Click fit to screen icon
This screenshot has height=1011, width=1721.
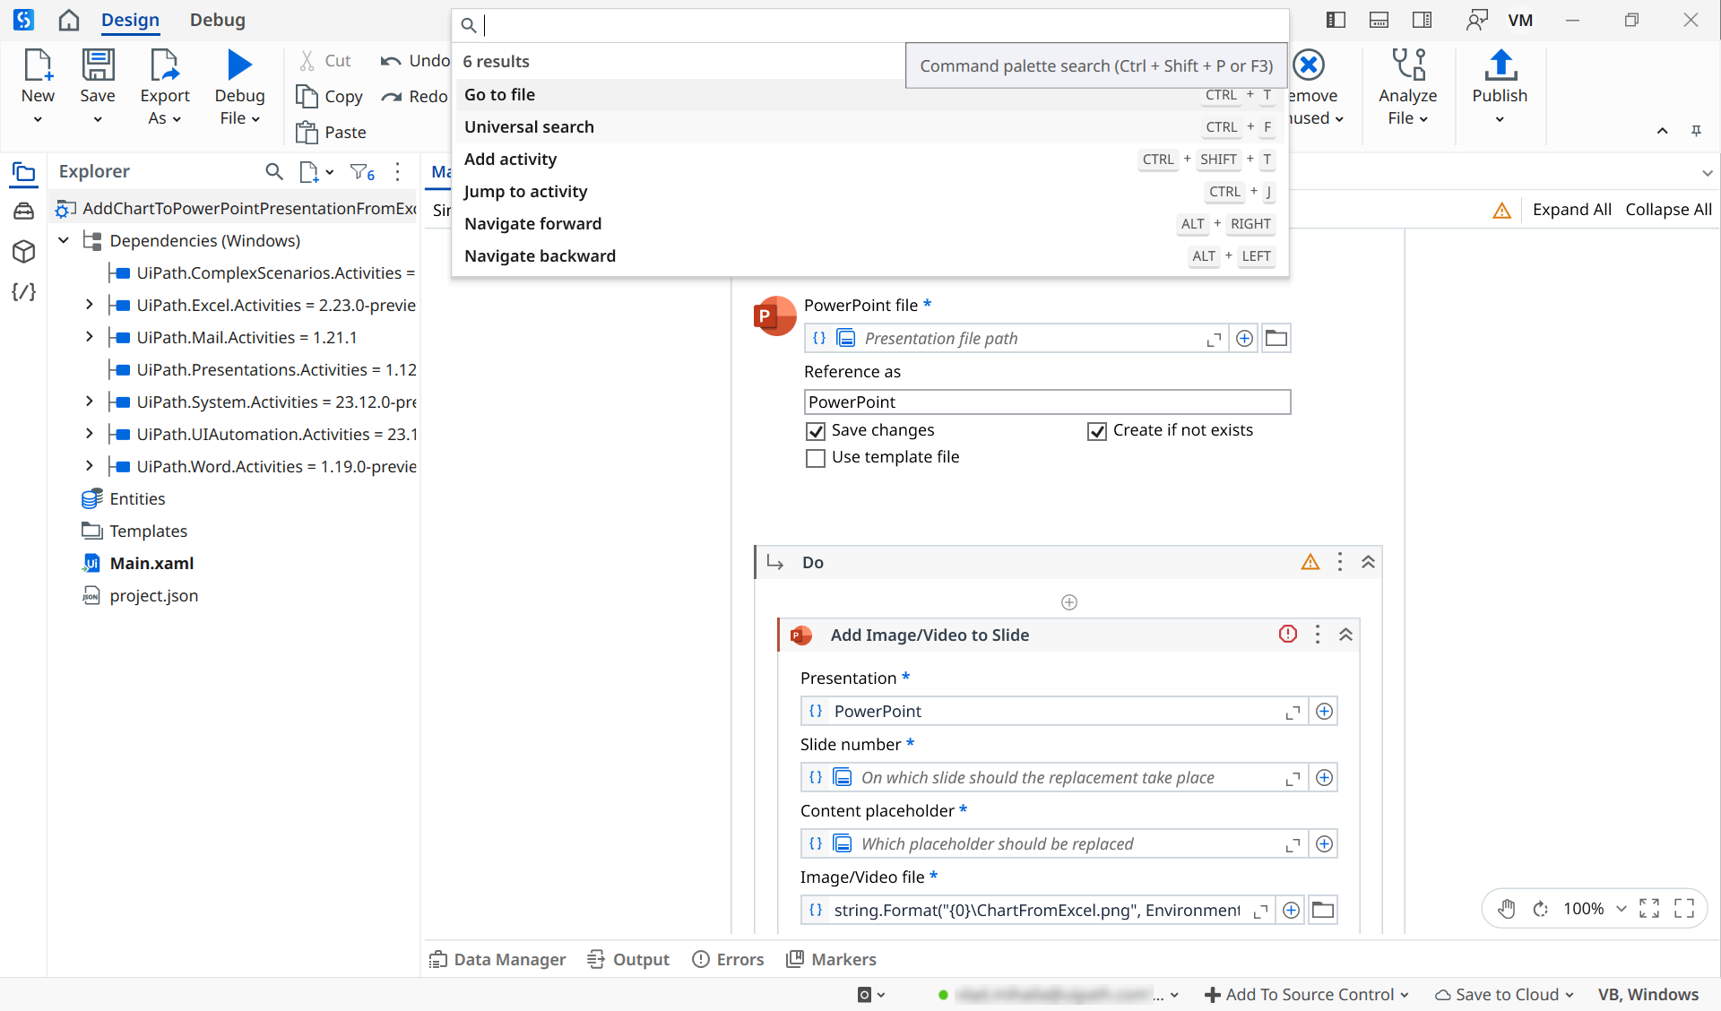pos(1649,909)
